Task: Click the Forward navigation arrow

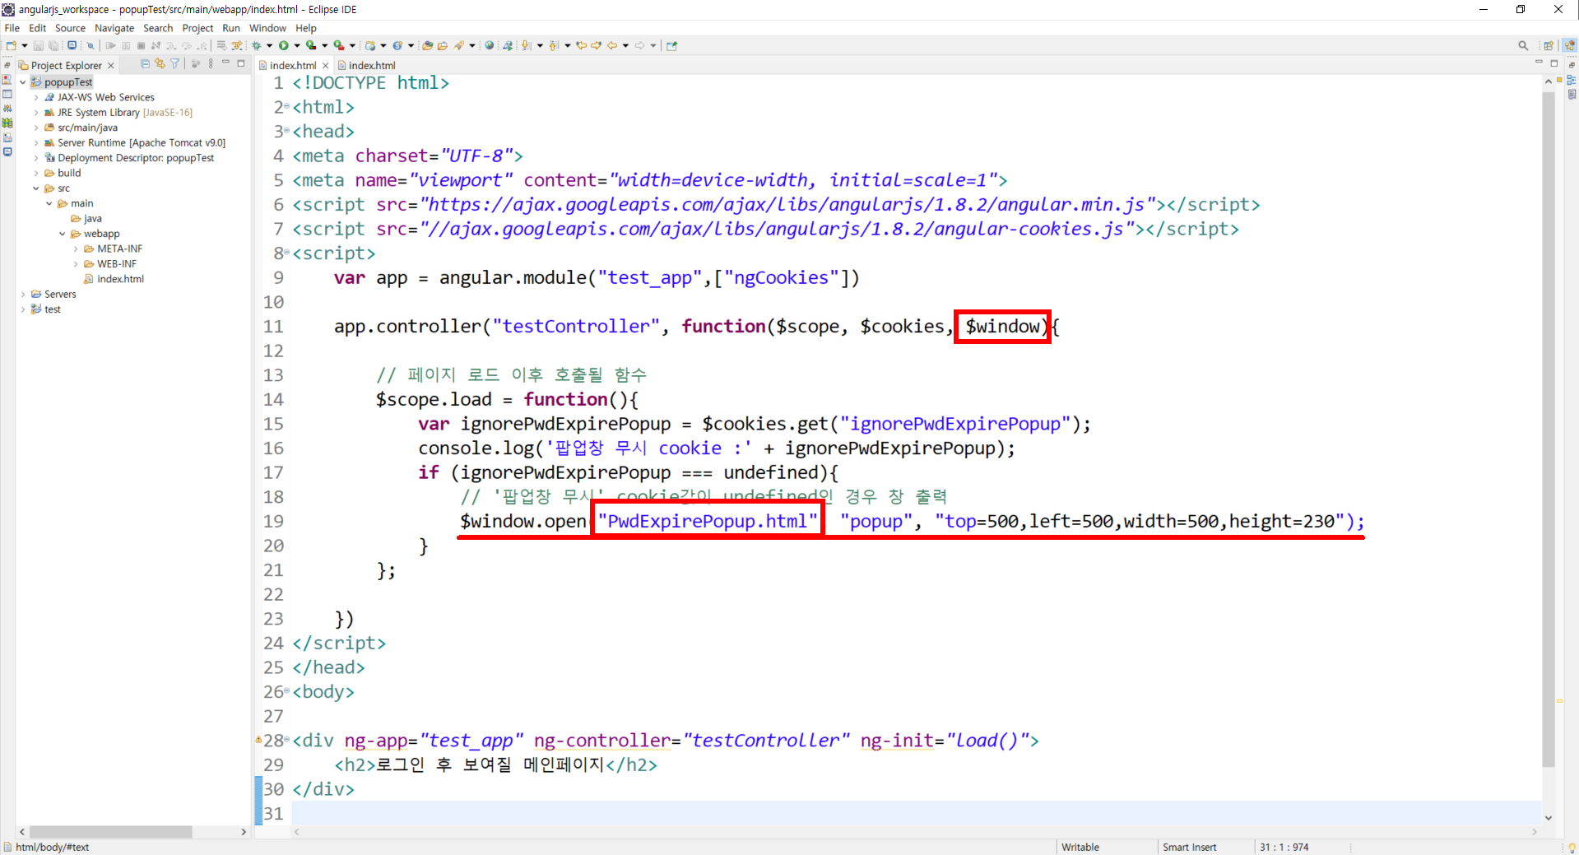Action: (x=640, y=45)
